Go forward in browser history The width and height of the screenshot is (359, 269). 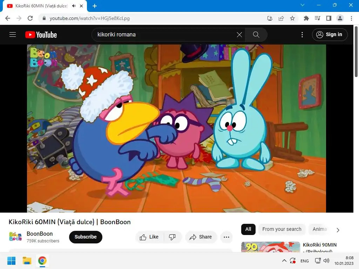tap(19, 18)
